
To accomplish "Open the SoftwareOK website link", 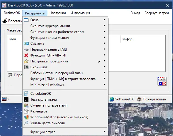I will coord(122,99).
